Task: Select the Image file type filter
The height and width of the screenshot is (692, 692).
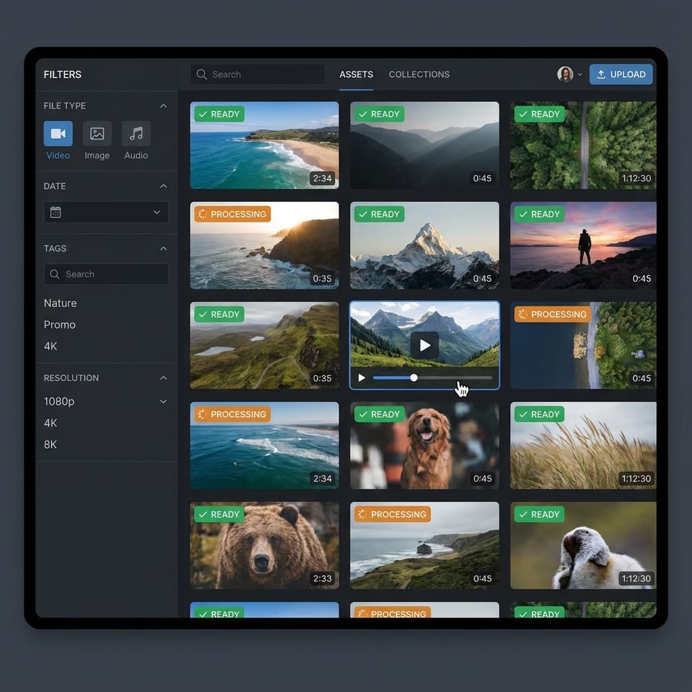Action: tap(97, 134)
